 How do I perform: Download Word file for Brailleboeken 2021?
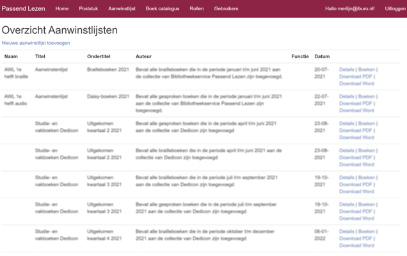coord(356,84)
